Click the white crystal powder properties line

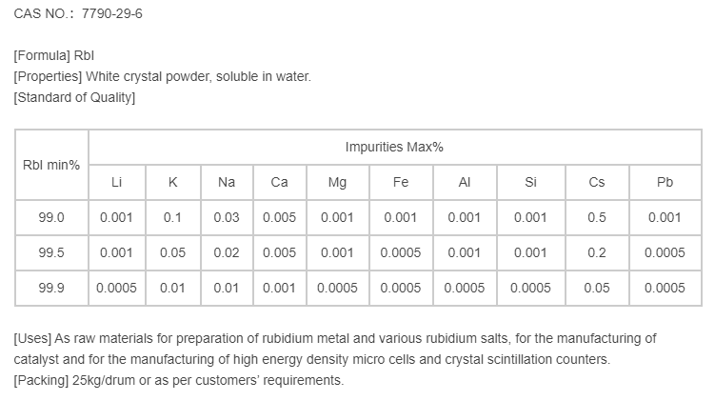point(162,77)
